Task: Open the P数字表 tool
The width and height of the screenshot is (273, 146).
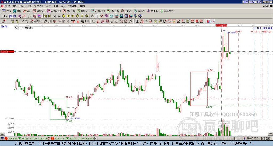Action: pyautogui.click(x=69, y=11)
